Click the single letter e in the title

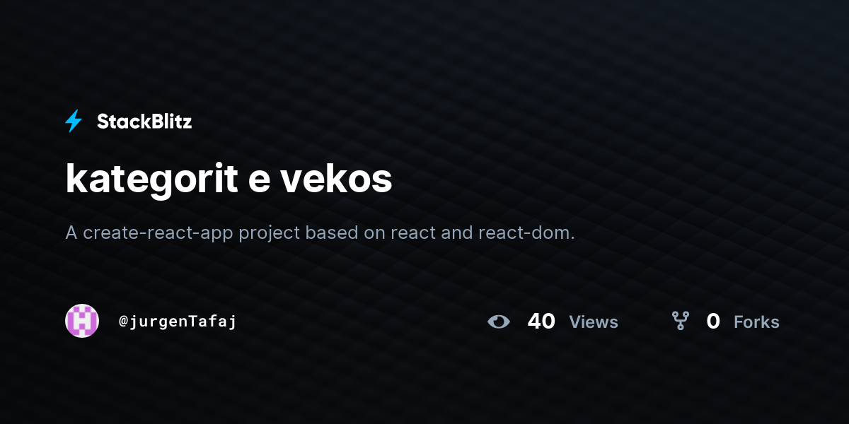(x=258, y=182)
